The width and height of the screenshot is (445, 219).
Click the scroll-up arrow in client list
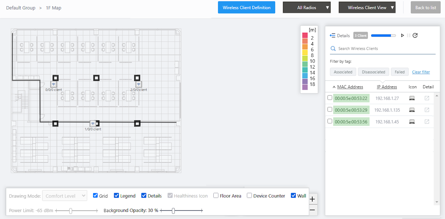(437, 95)
